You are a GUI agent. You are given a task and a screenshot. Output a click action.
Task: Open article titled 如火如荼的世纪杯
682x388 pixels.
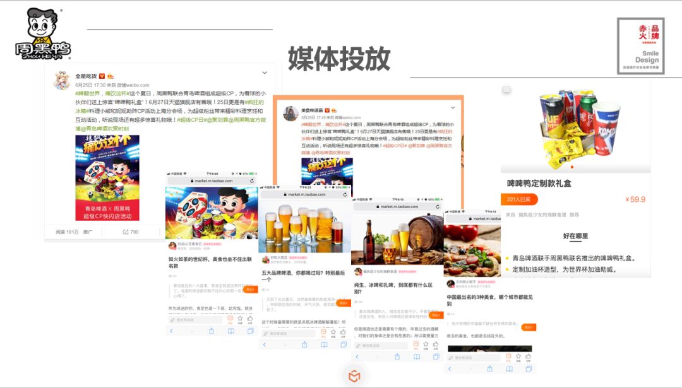click(210, 262)
